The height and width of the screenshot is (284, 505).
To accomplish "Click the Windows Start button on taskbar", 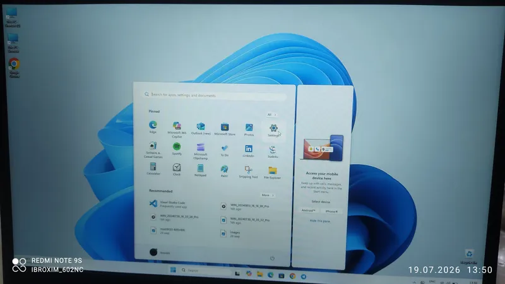I will pyautogui.click(x=173, y=270).
